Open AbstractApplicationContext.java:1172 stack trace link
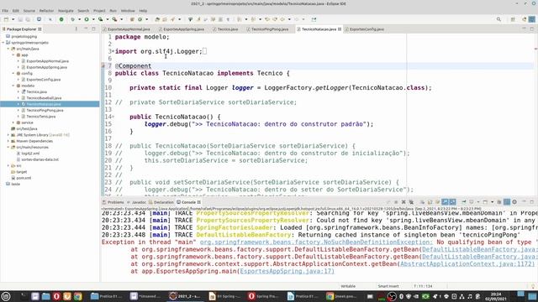 click(x=467, y=263)
